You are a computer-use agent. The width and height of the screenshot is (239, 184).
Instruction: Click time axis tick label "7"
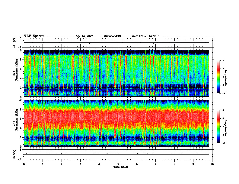(x=156, y=164)
